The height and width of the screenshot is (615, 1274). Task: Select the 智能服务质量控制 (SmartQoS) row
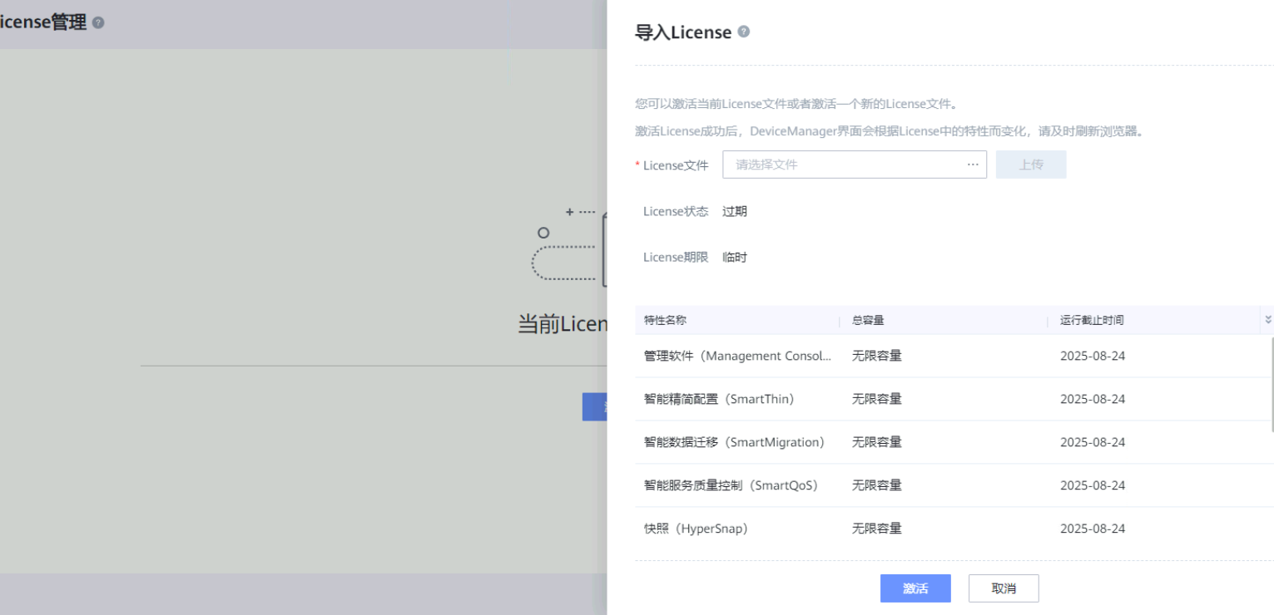(x=731, y=485)
